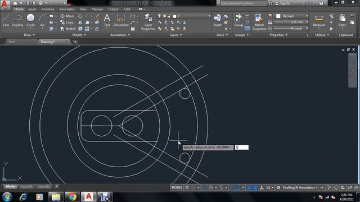
Task: Open the View ribbon tab
Action: tap(83, 9)
